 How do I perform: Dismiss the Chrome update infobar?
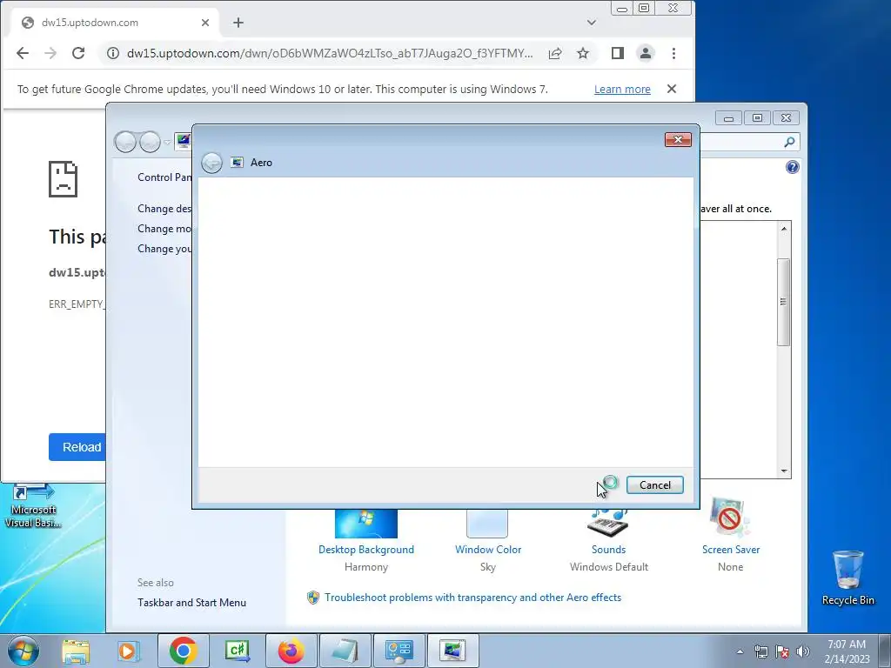point(672,89)
